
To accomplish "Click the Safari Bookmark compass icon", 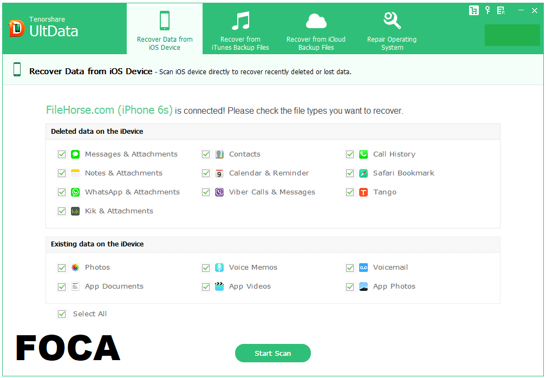I will pos(363,173).
